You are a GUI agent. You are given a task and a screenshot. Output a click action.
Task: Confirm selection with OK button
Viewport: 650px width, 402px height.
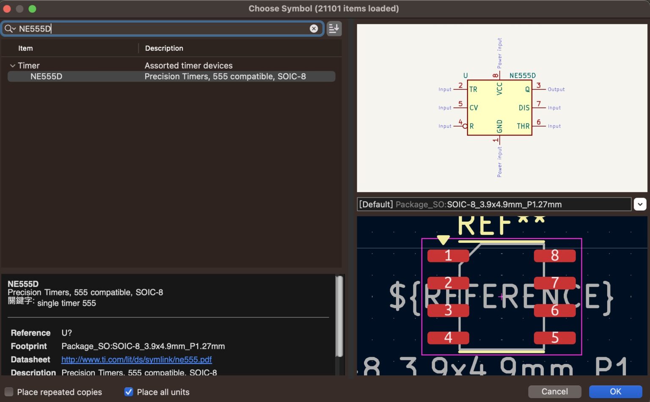pos(615,391)
